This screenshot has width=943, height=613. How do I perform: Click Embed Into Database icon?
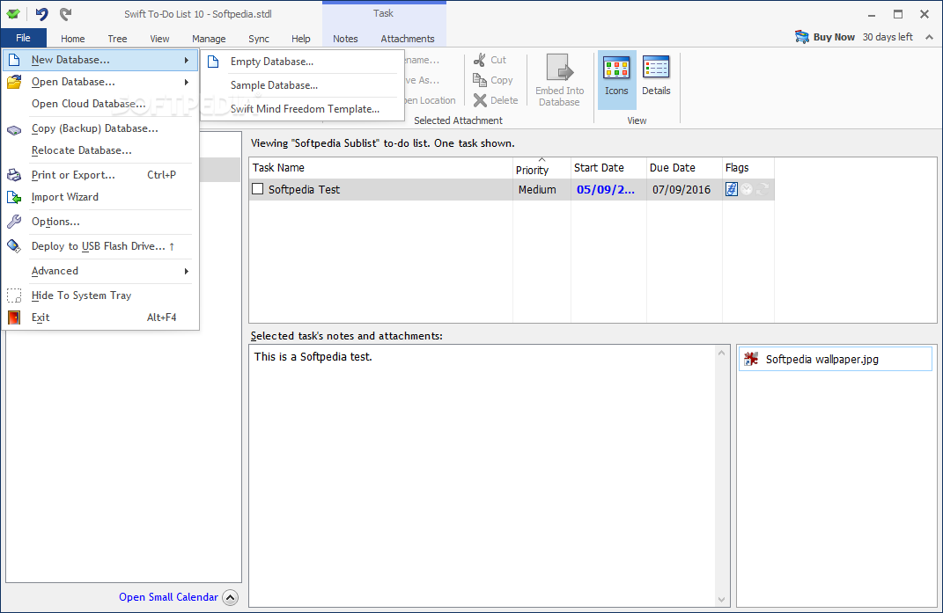560,68
